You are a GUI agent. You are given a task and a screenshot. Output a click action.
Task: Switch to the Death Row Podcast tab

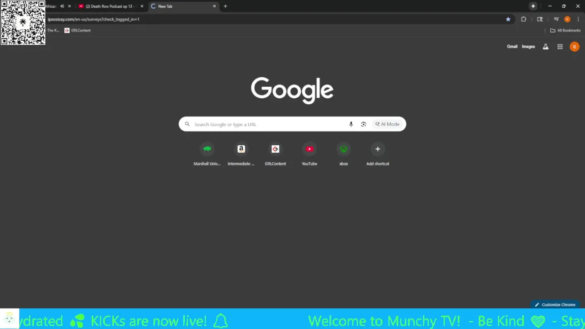click(110, 6)
